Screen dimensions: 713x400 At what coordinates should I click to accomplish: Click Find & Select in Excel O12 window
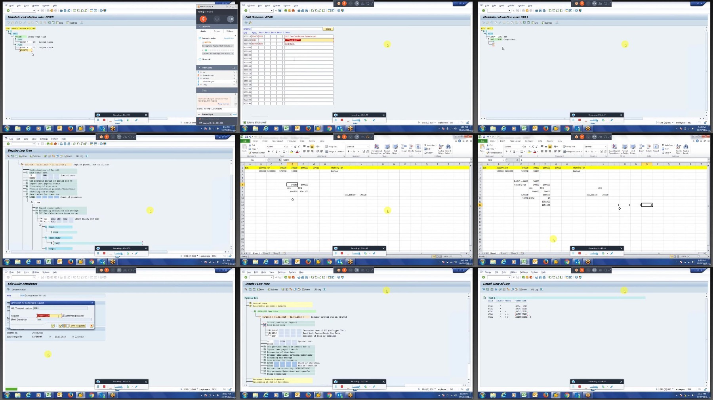pos(686,149)
